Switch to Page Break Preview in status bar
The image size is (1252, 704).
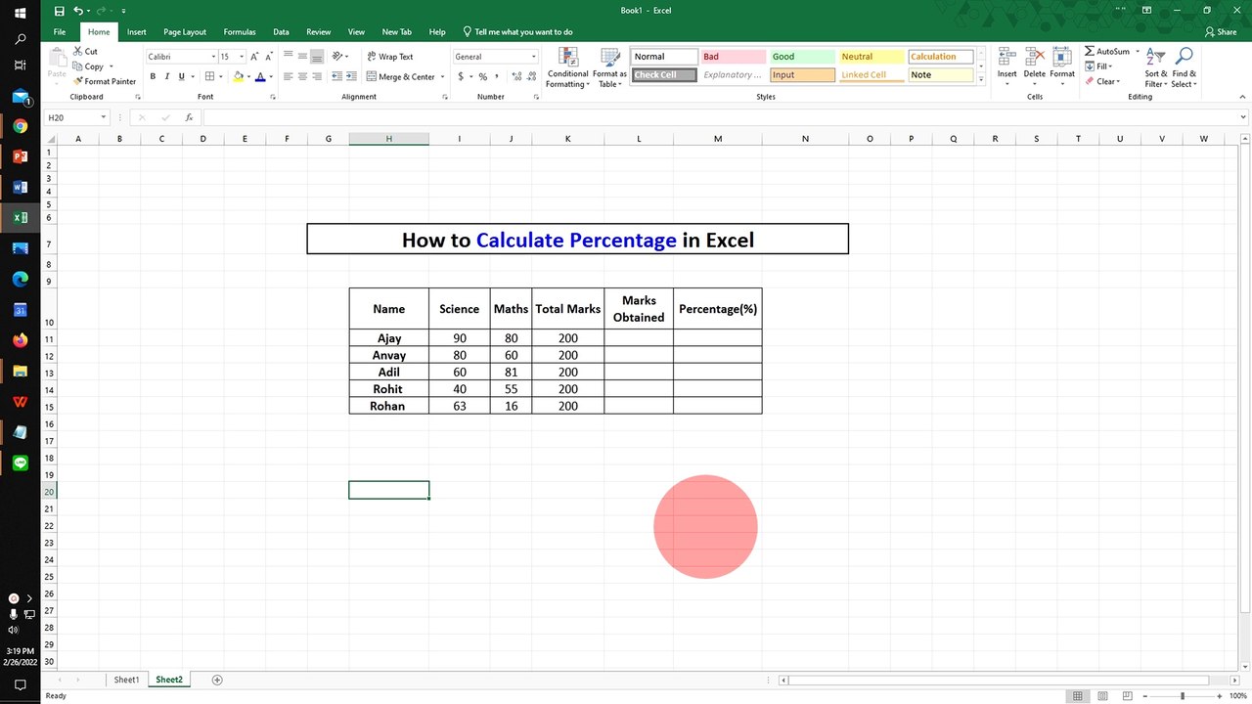click(x=1129, y=696)
